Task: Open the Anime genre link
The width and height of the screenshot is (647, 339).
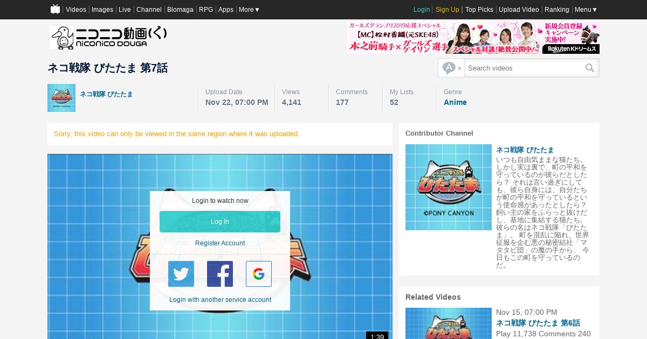Action: pyautogui.click(x=455, y=102)
